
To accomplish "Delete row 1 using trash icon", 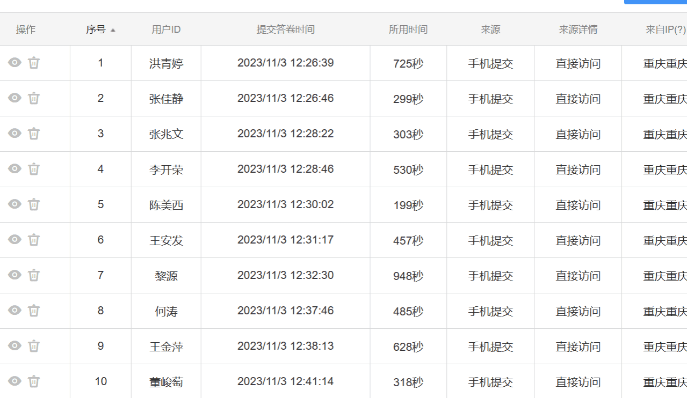I will 34,63.
